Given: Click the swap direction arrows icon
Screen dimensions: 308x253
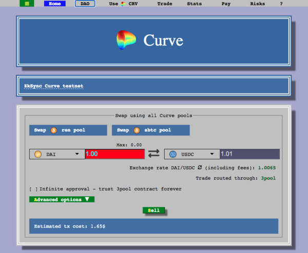Looking at the screenshot, I should coord(153,153).
